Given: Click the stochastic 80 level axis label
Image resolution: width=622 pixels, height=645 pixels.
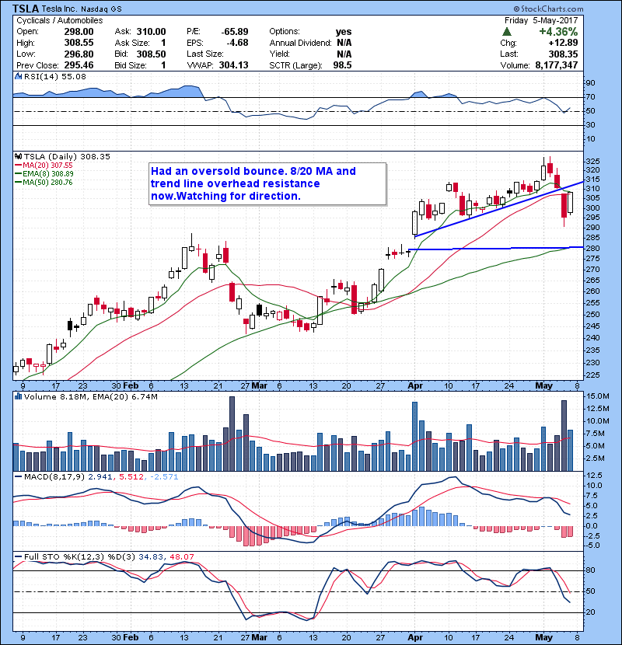Looking at the screenshot, I should (x=590, y=570).
